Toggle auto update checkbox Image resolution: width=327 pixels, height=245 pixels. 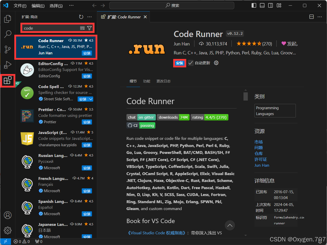click(x=191, y=63)
